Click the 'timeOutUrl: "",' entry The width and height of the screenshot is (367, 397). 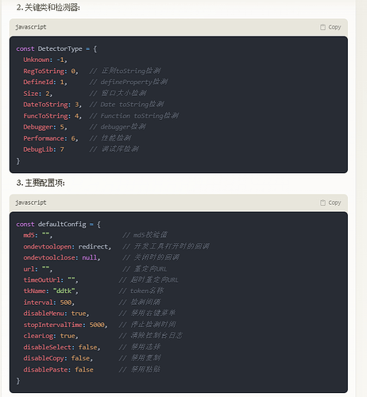click(51, 280)
